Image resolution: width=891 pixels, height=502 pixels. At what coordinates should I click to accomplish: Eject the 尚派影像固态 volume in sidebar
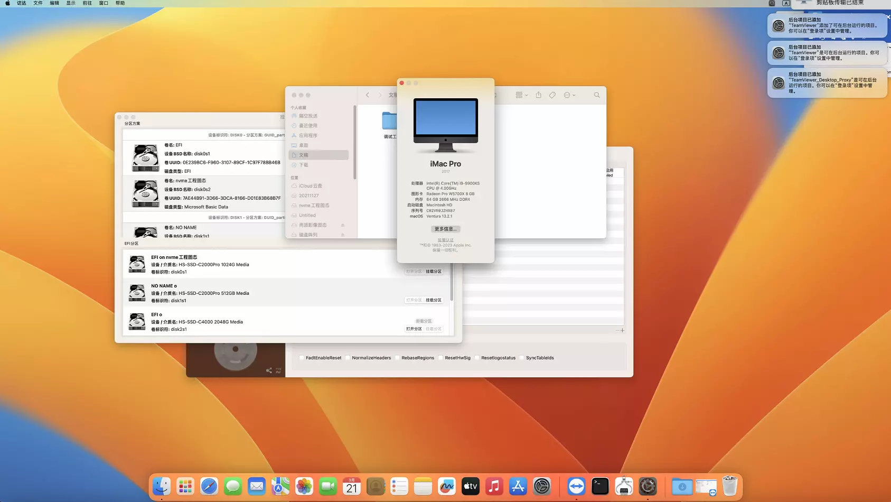(342, 225)
